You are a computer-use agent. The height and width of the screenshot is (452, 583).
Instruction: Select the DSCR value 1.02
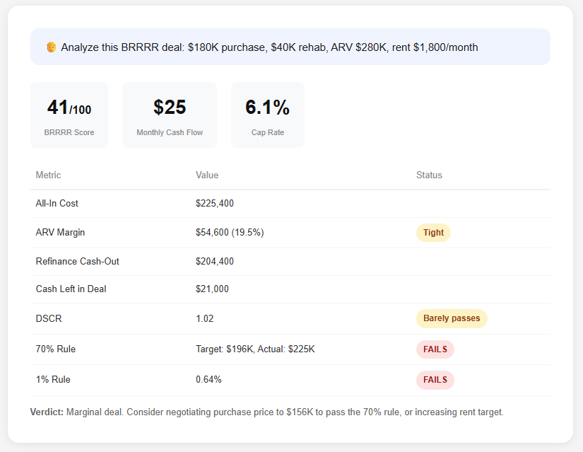(205, 318)
